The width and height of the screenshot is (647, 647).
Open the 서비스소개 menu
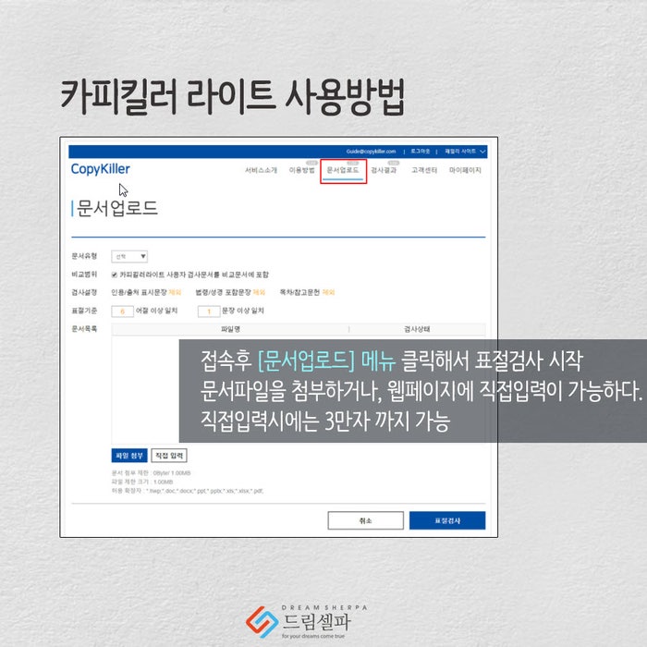(x=261, y=170)
